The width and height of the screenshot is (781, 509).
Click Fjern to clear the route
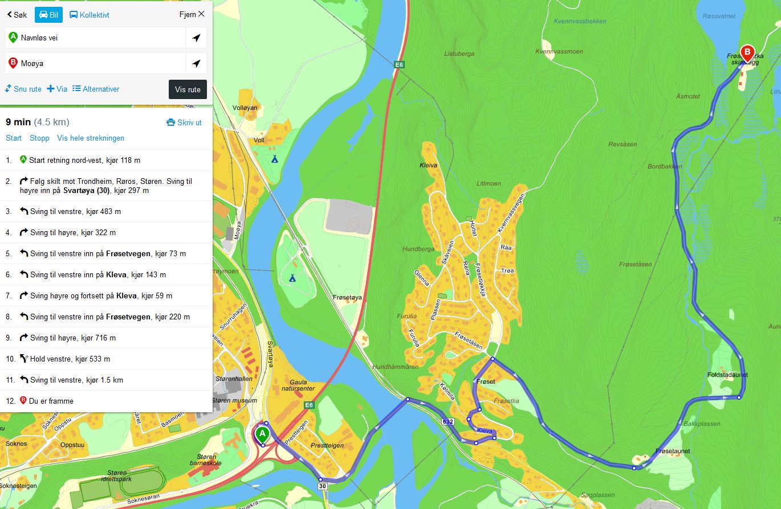pyautogui.click(x=192, y=14)
